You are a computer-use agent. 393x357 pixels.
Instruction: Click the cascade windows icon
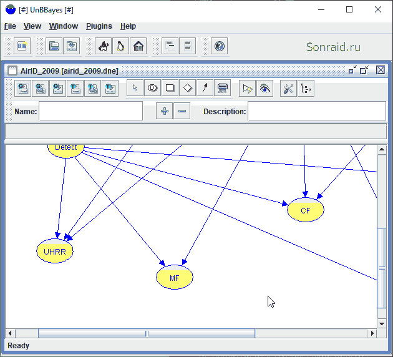pos(170,46)
